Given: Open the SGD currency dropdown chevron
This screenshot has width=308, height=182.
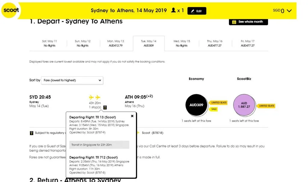Looking at the screenshot, I should [289, 11].
